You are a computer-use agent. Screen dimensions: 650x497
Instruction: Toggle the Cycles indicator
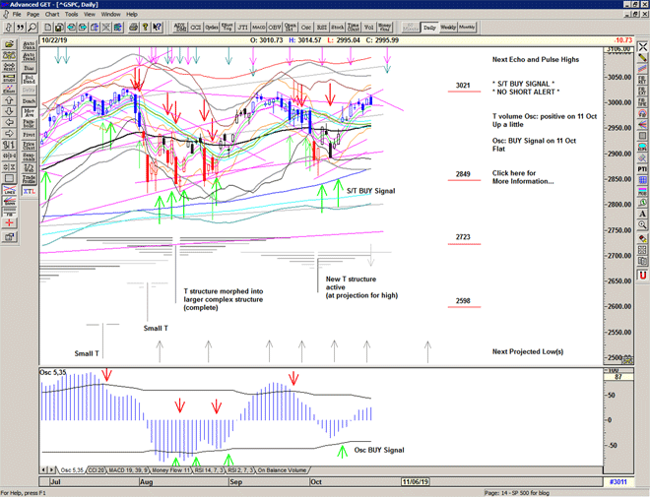pos(212,28)
